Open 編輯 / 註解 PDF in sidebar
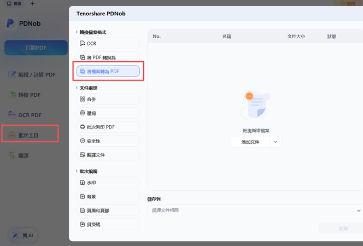Screen dimensions: 363x246 pos(32,75)
